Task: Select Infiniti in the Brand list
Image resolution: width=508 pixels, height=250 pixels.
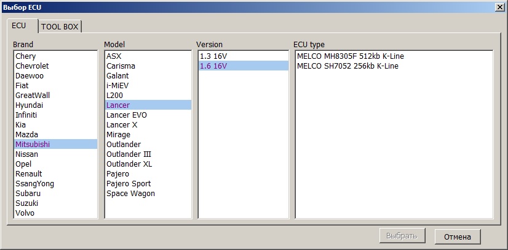Action: [x=55, y=115]
